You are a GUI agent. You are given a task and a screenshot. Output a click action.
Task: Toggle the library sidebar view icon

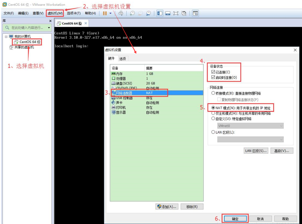tap(160, 13)
